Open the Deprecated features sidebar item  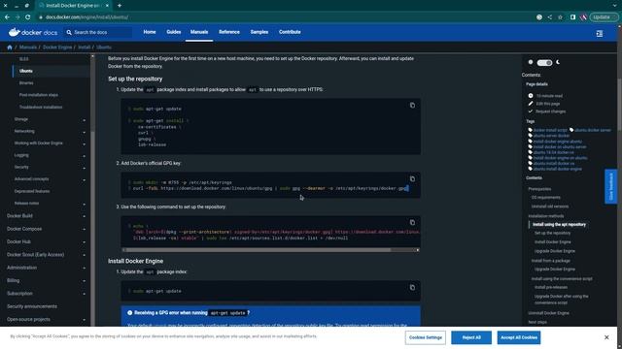[32, 191]
